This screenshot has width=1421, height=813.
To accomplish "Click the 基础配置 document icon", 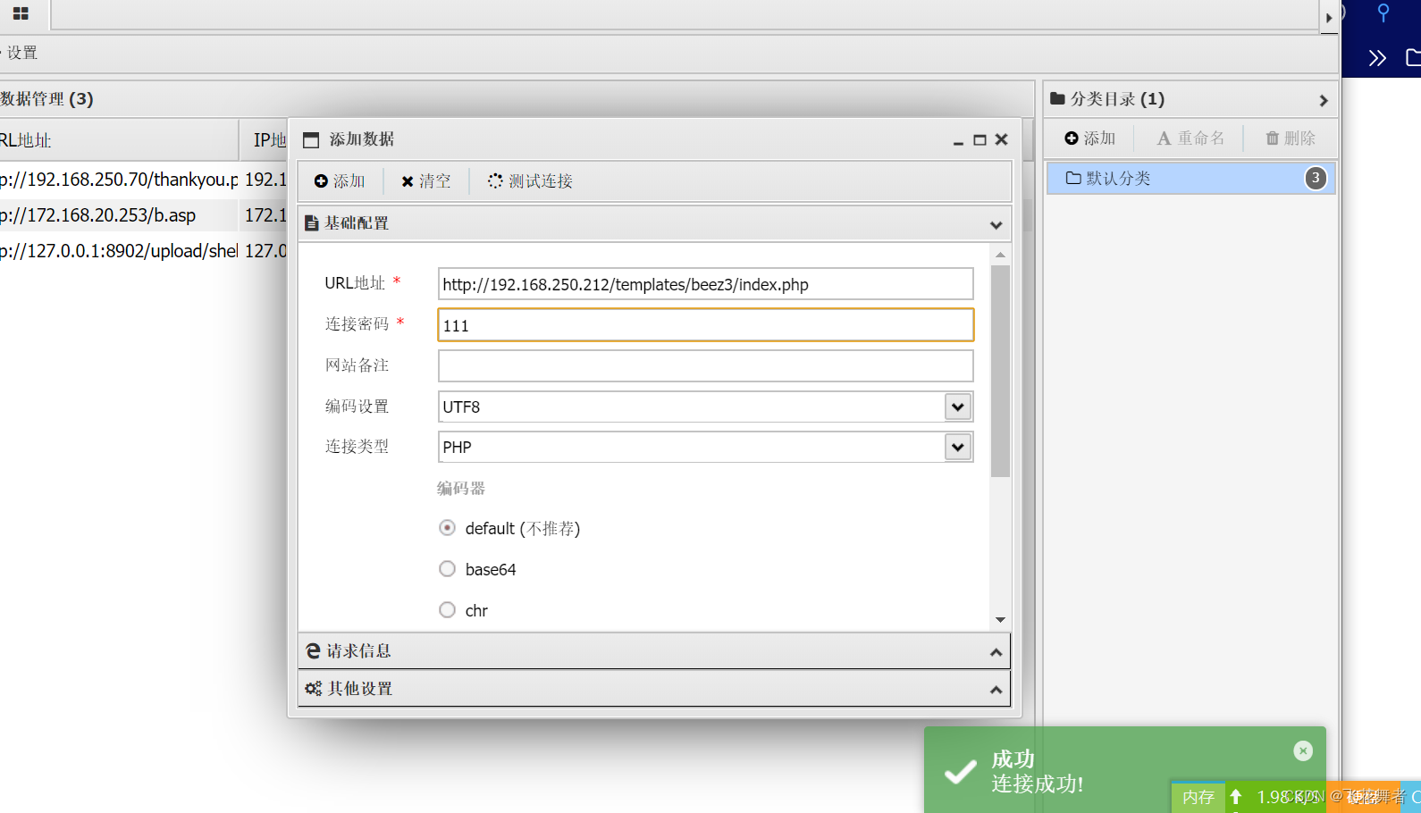I will tap(311, 223).
